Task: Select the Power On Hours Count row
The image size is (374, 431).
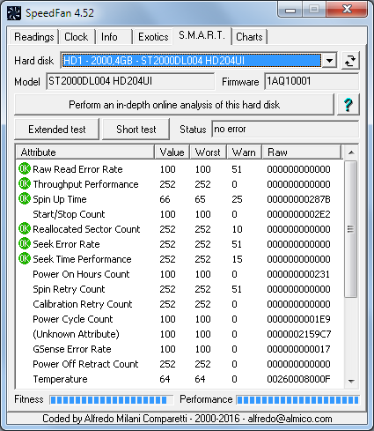Action: (x=180, y=274)
